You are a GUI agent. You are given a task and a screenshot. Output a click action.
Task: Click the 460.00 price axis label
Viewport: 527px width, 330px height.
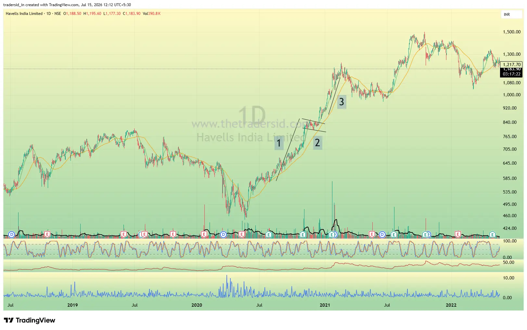coord(510,216)
